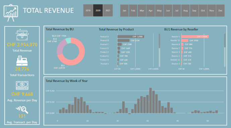Filter by the Mar month button
The image size is (231, 128).
(142, 11)
